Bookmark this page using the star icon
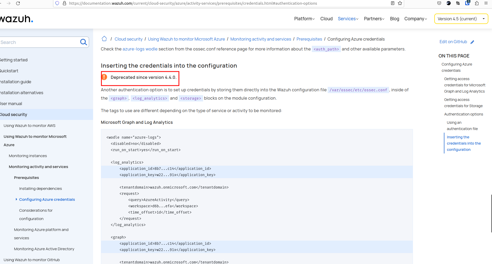The image size is (492, 264). 400,3
